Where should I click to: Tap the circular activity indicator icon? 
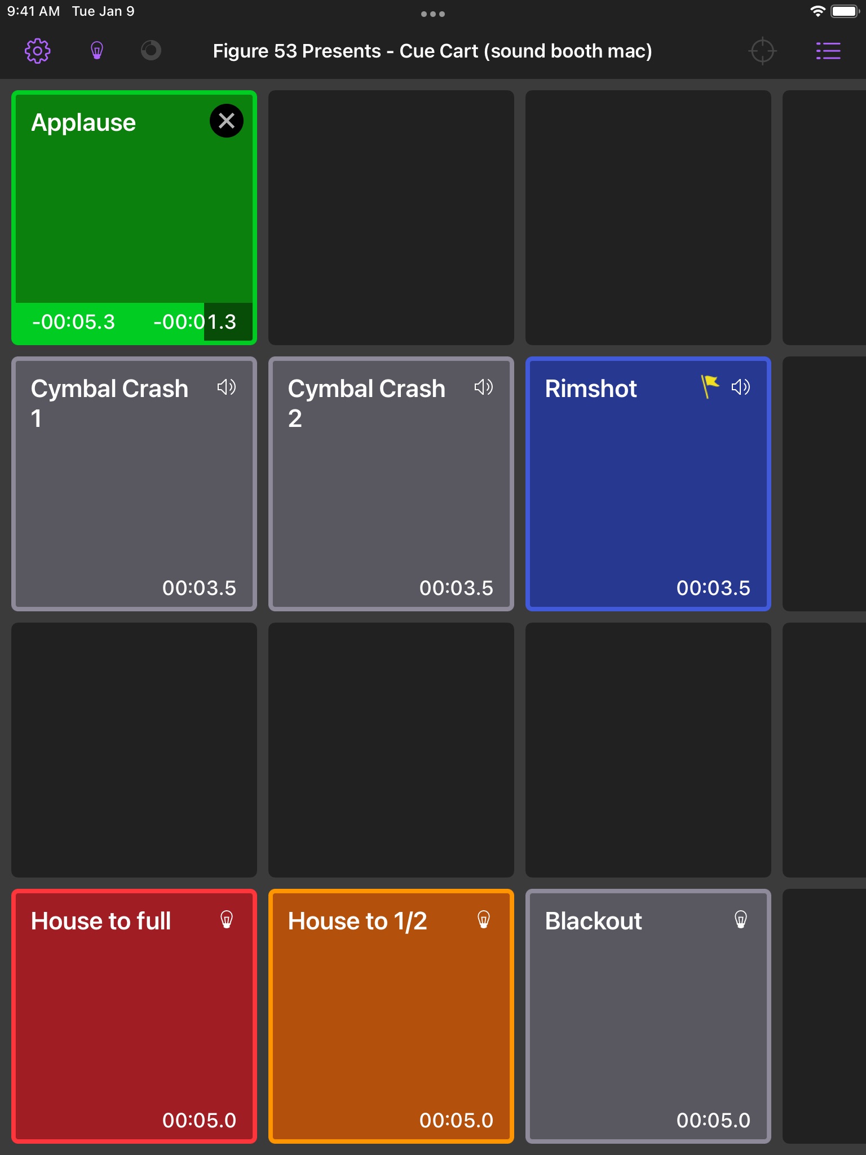point(151,51)
